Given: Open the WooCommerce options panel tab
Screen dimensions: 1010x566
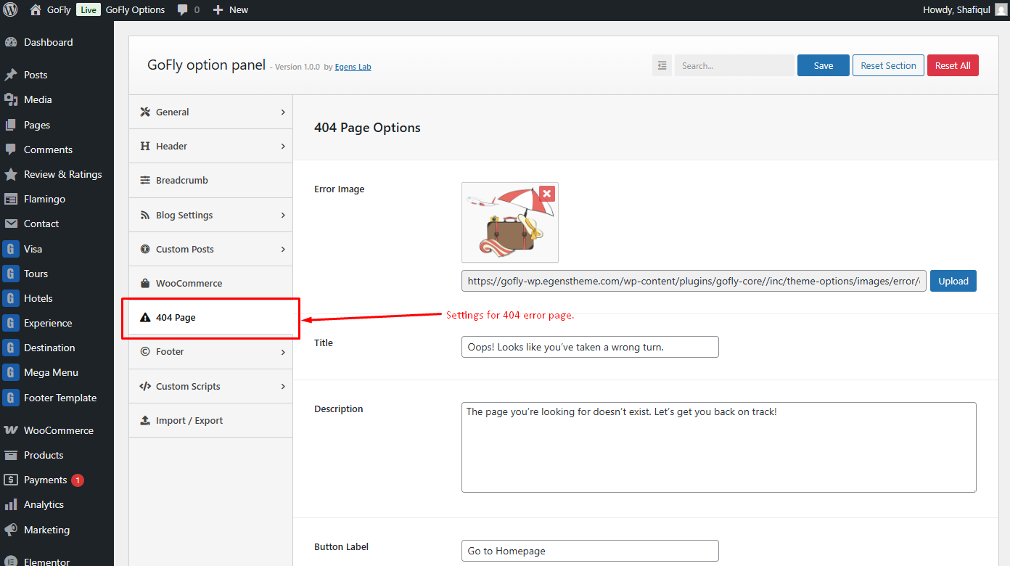Looking at the screenshot, I should tap(211, 283).
